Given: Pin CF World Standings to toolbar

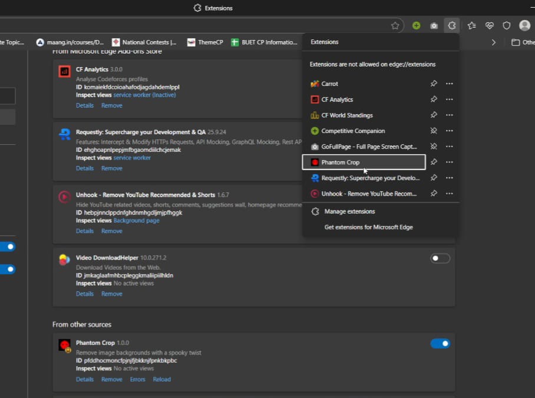Looking at the screenshot, I should pos(434,115).
